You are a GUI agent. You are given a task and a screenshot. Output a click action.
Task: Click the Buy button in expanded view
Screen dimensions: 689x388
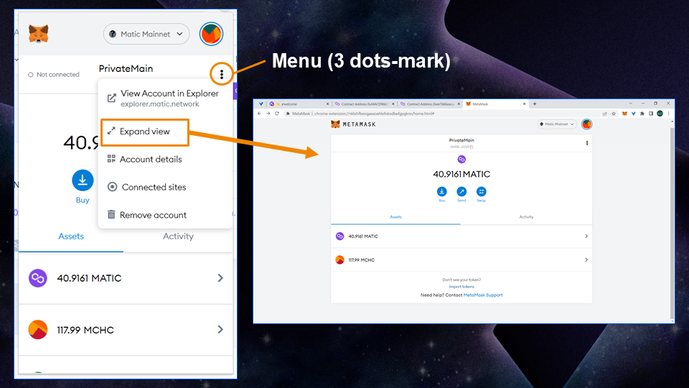(x=441, y=194)
